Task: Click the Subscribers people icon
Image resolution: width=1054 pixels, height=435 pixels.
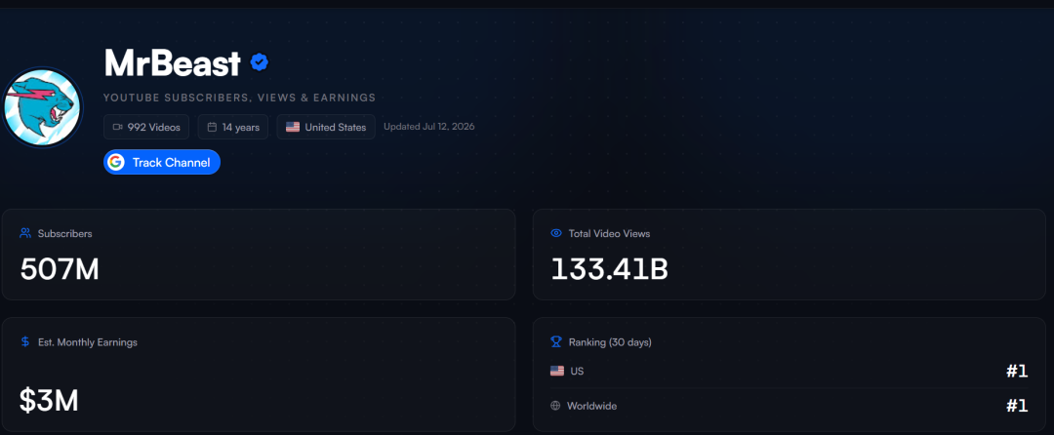Action: (25, 233)
